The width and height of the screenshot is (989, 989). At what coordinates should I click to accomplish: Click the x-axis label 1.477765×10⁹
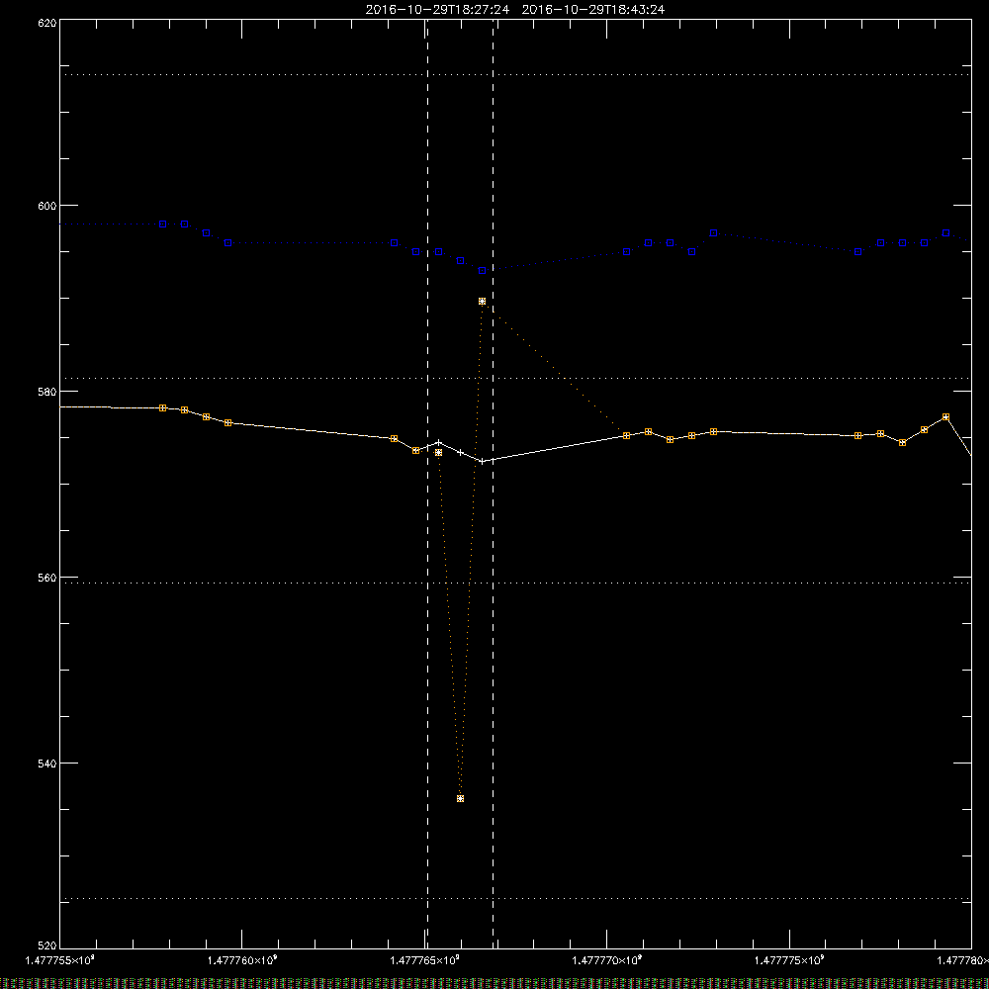pos(424,960)
